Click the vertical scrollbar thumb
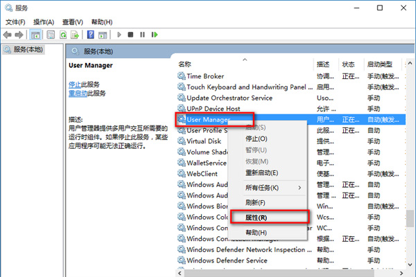The height and width of the screenshot is (277, 416). click(x=410, y=218)
